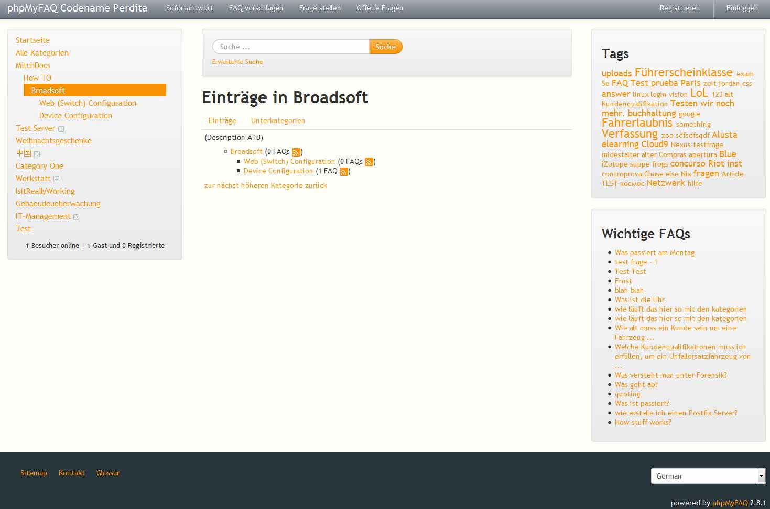Click the Führerscheinklasse tag
This screenshot has height=509, width=770.
683,73
